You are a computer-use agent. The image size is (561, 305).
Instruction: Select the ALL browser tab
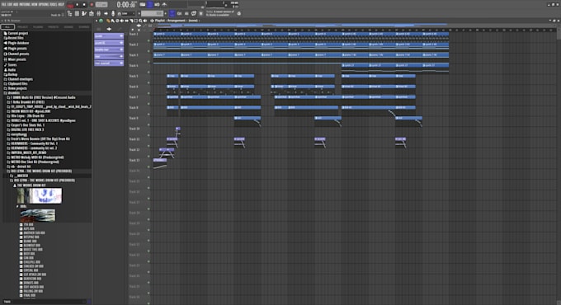click(x=7, y=27)
